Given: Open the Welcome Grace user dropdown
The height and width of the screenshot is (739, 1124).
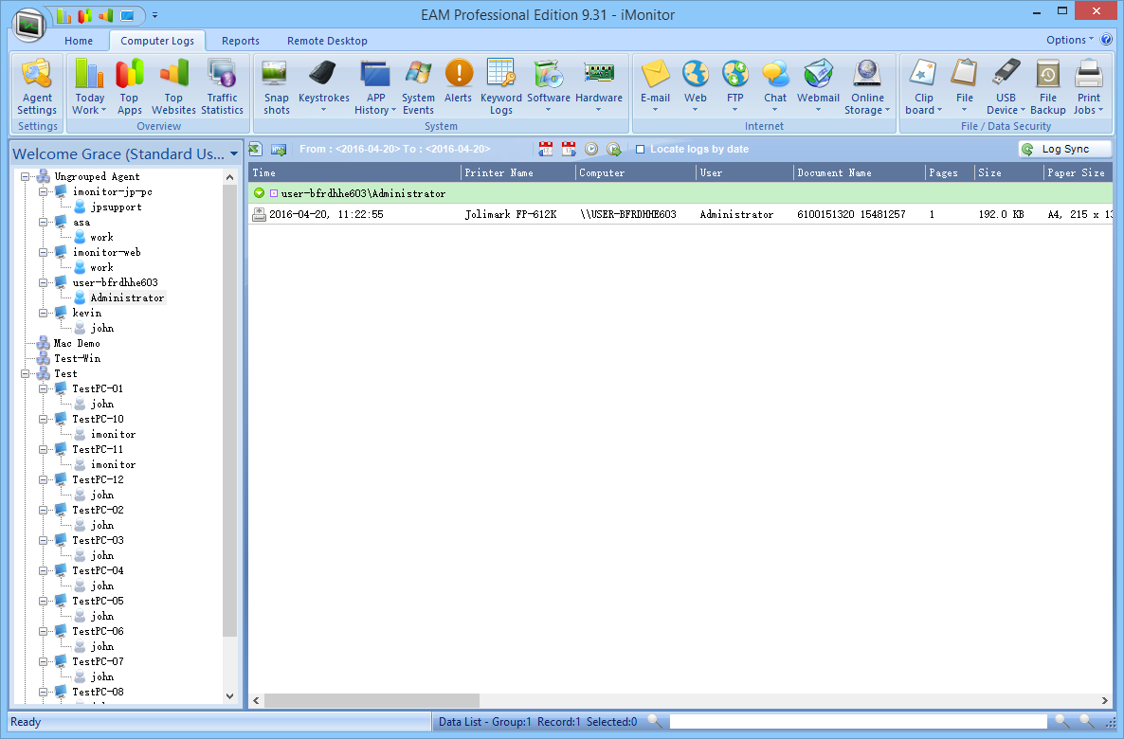Looking at the screenshot, I should (x=233, y=153).
